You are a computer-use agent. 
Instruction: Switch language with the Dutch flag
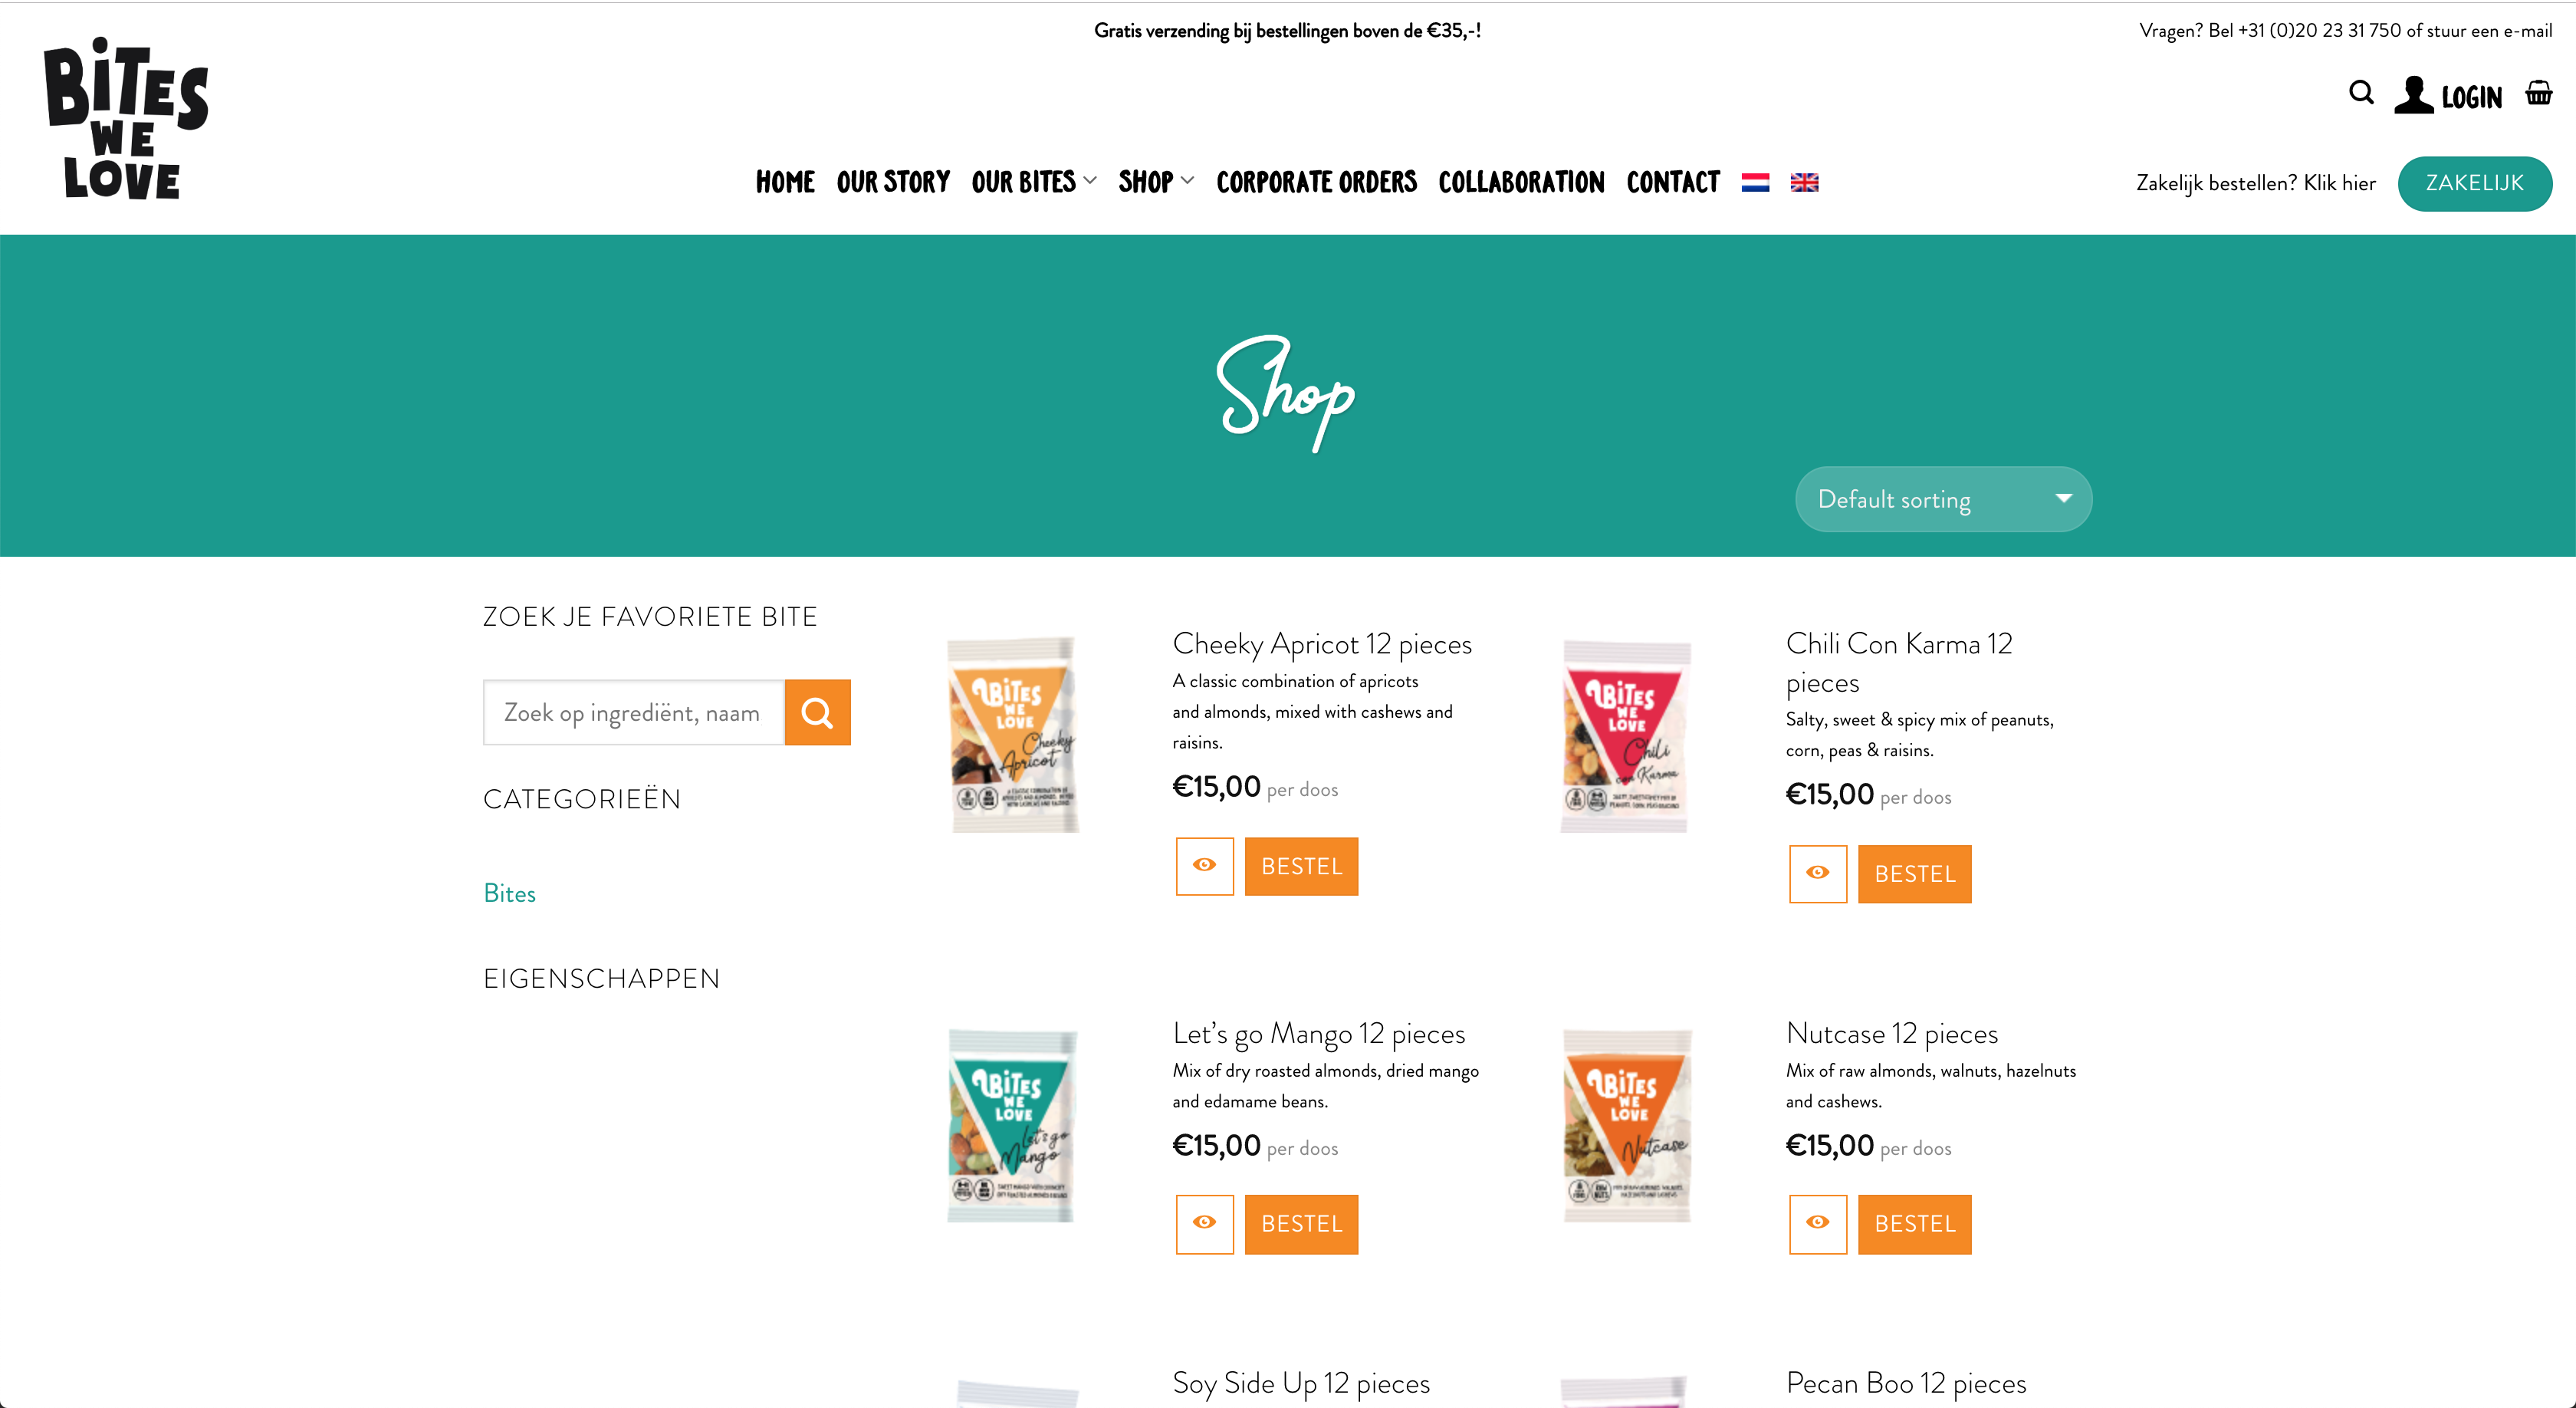1755,182
